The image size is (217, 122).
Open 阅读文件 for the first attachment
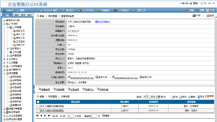click(101, 77)
